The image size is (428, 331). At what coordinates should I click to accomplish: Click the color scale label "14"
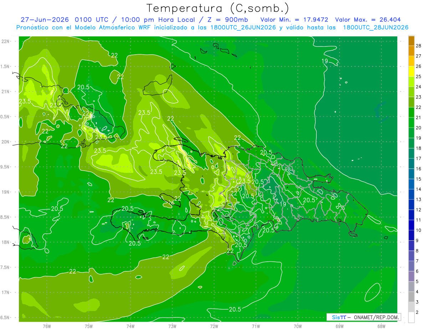(419, 189)
